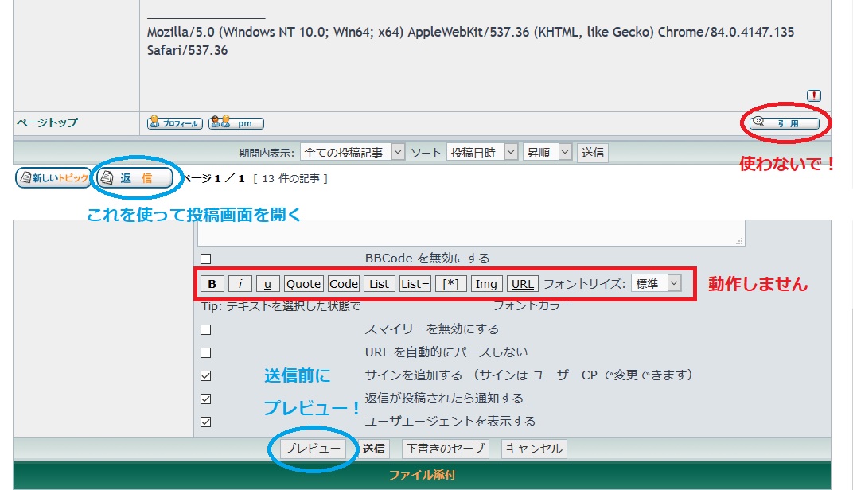Click the quote (引用) icon button
The width and height of the screenshot is (853, 490).
pos(784,123)
